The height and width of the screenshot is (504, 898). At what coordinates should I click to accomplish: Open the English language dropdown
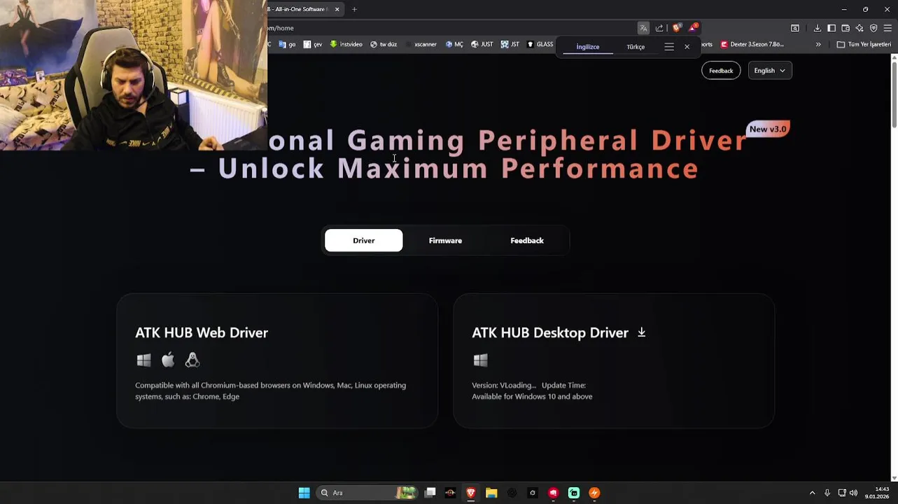(x=770, y=71)
